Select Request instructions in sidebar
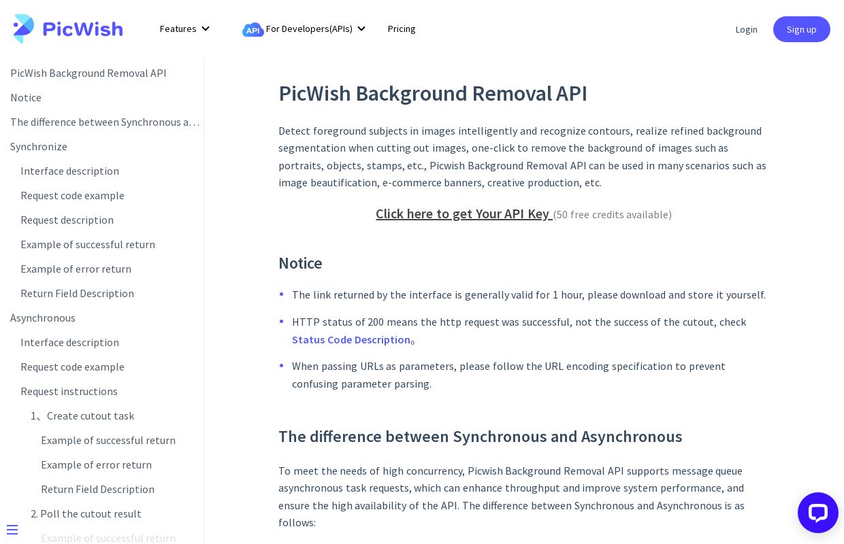The width and height of the screenshot is (844, 544). point(69,391)
